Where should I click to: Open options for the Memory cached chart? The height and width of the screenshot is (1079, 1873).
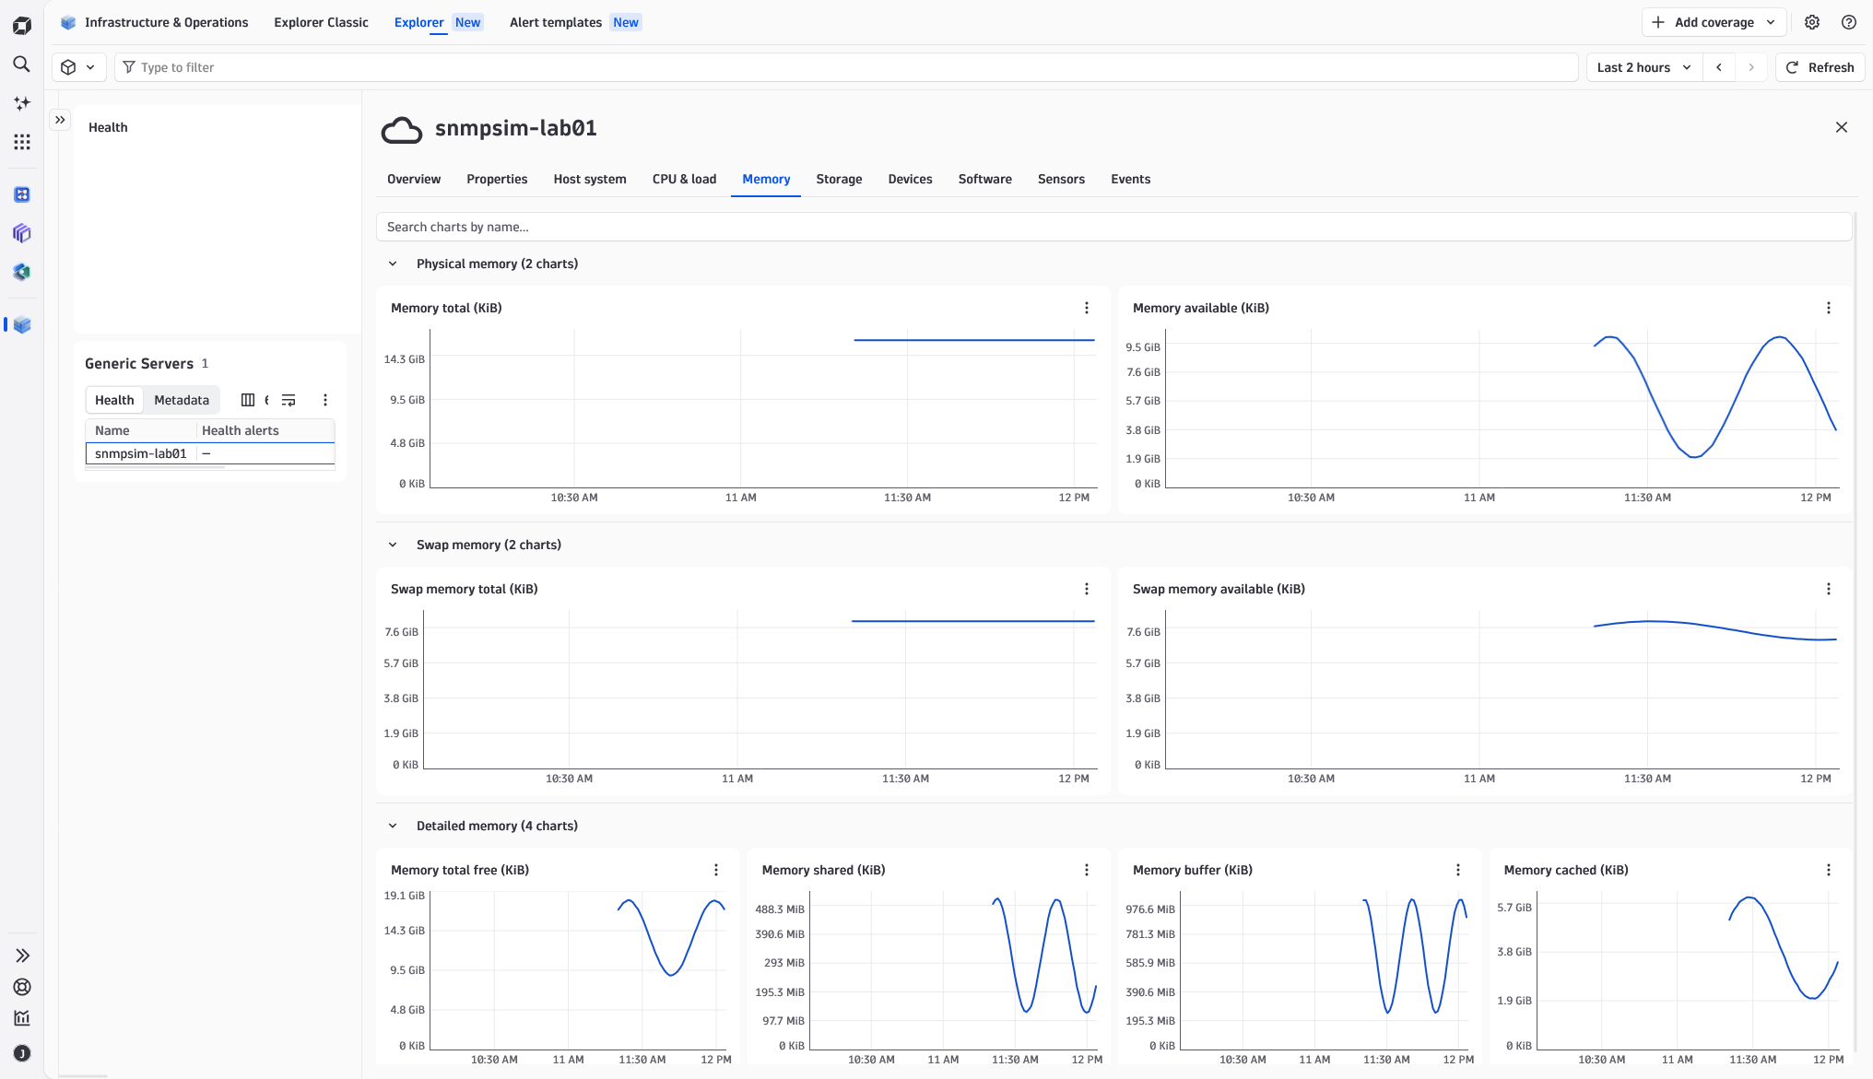(x=1829, y=870)
